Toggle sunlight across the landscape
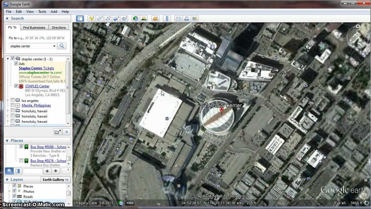 tap(144, 19)
